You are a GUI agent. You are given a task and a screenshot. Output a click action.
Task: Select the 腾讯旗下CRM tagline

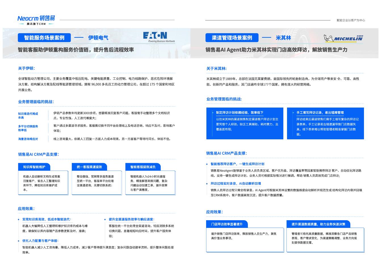click(36, 24)
